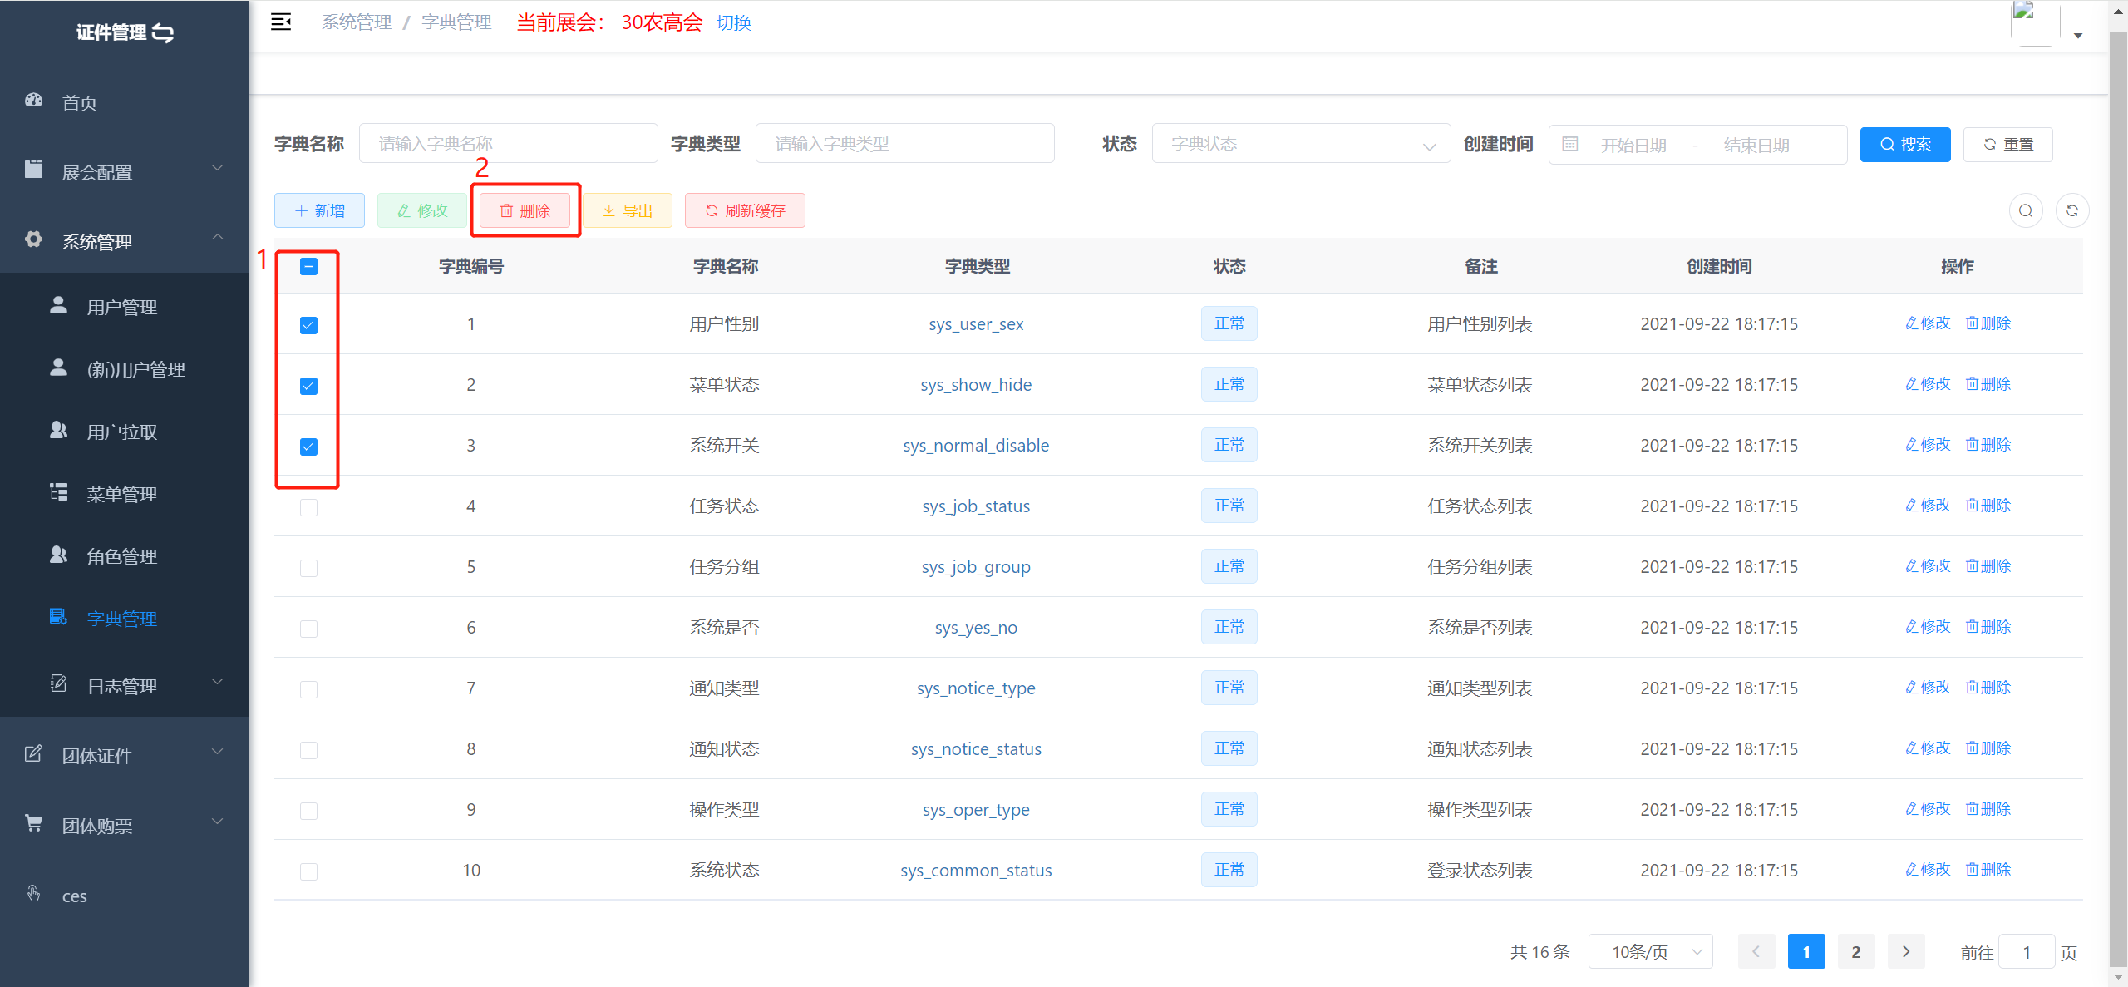Click the calendar icon in date range
This screenshot has width=2128, height=987.
[1569, 144]
